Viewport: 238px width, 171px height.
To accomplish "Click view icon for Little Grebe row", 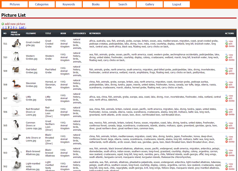I will pyautogui.click(x=226, y=96).
